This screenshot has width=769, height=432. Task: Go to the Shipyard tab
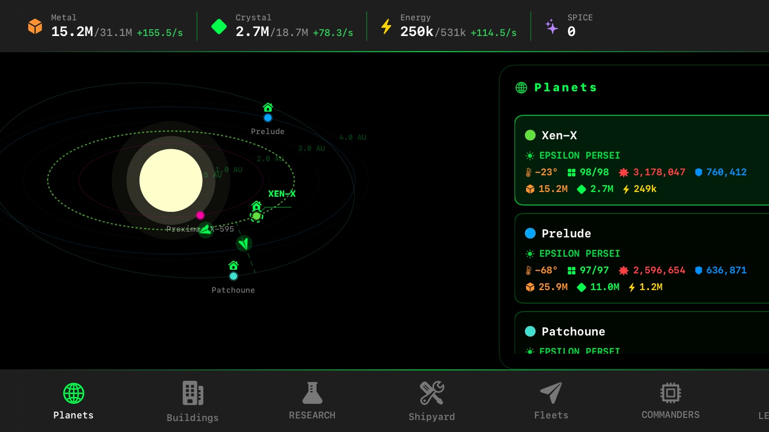tap(432, 401)
